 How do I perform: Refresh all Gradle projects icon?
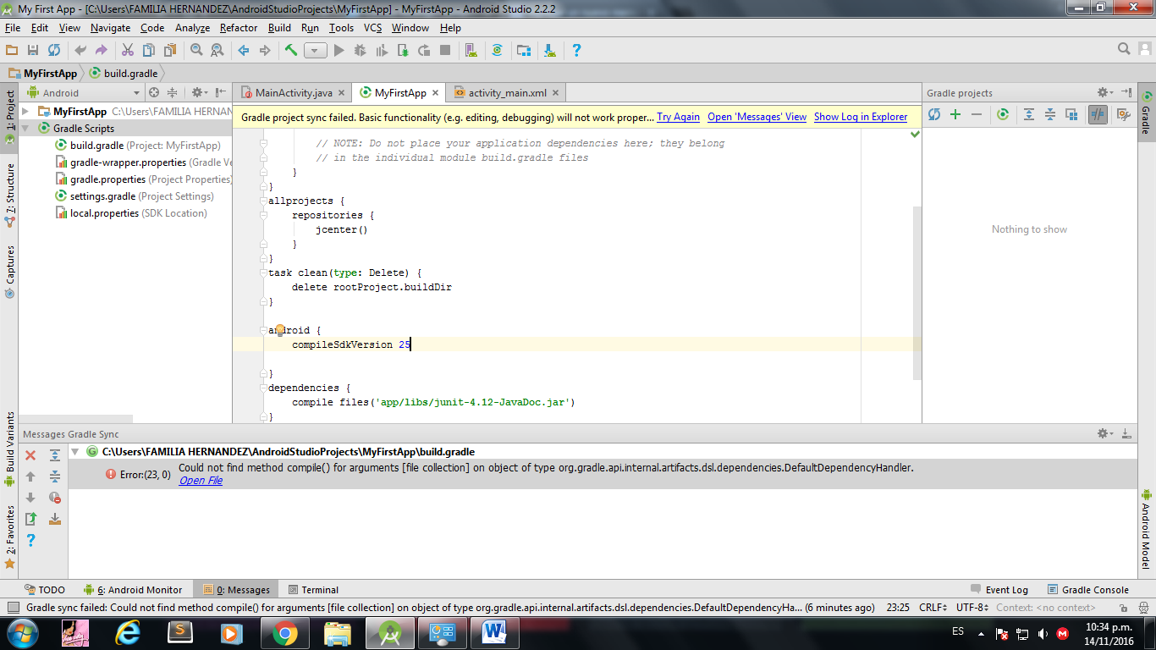click(934, 114)
